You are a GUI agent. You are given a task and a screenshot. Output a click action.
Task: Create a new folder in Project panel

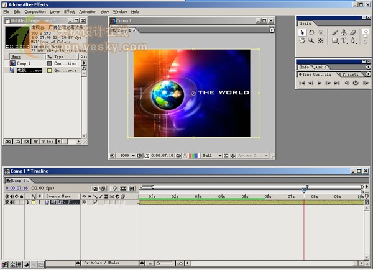(x=17, y=142)
